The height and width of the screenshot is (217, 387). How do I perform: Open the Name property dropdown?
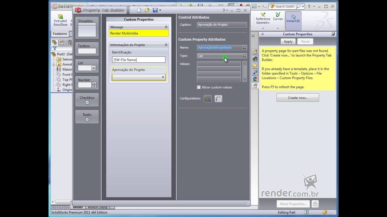coord(244,48)
